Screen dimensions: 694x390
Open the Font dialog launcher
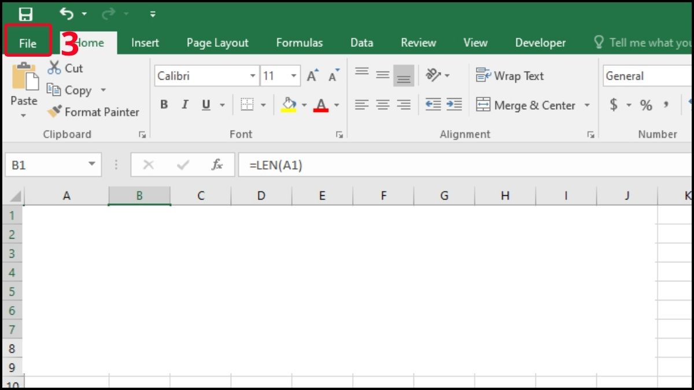point(339,135)
